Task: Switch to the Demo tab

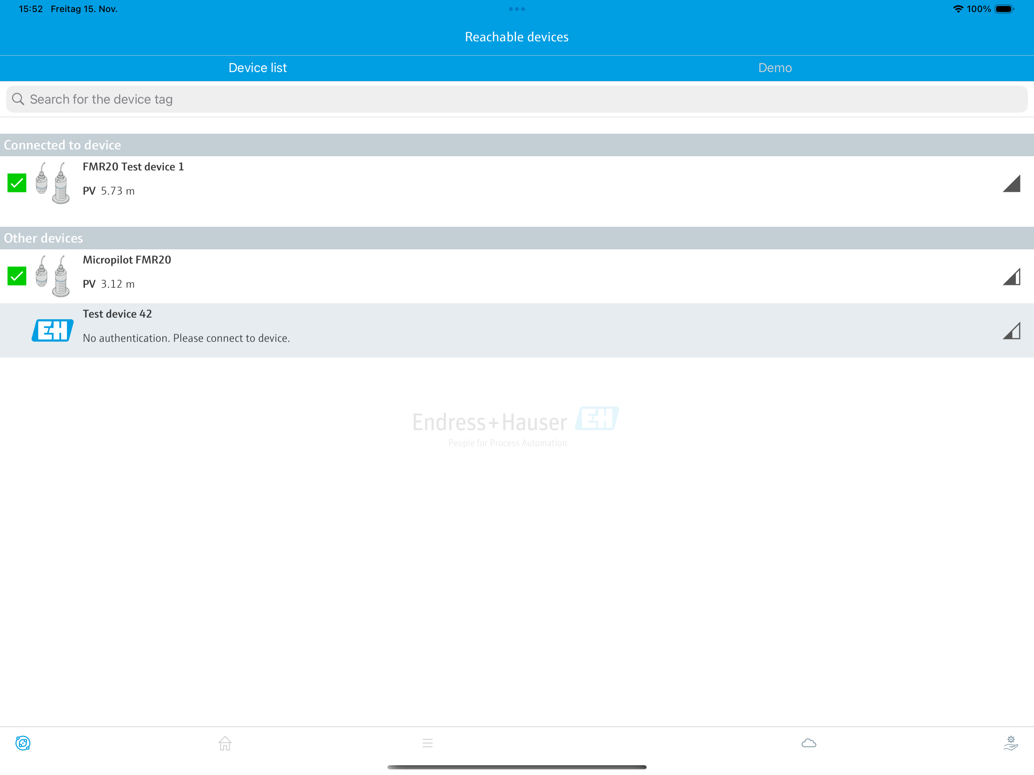Action: click(x=775, y=68)
